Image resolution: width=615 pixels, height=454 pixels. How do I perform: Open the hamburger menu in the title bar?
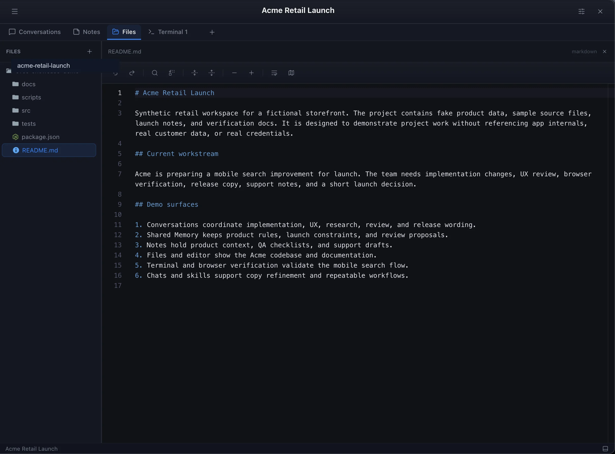tap(14, 11)
